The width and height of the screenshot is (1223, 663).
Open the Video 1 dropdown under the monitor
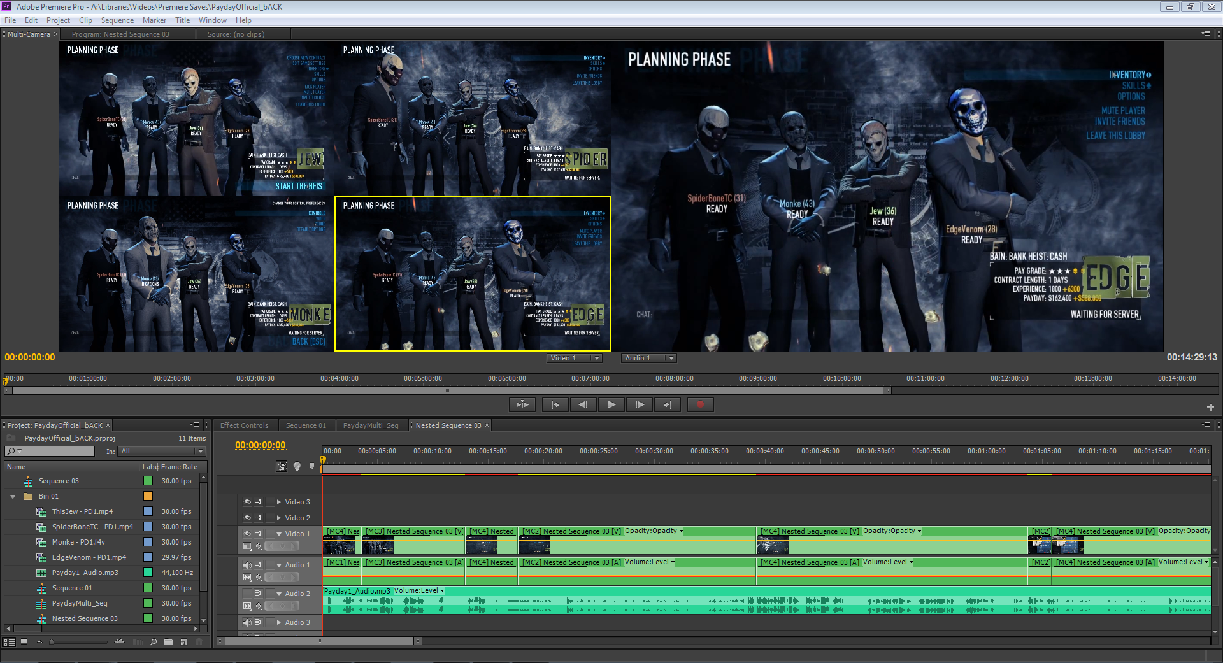click(x=574, y=359)
